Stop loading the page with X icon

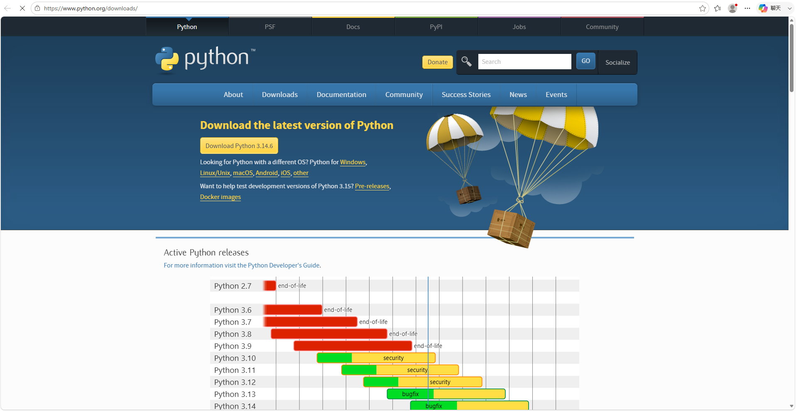(22, 8)
